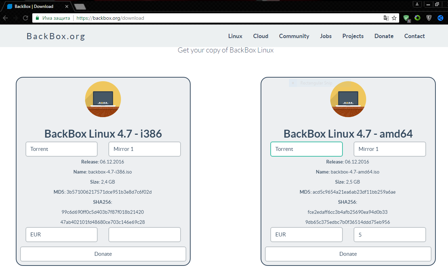448x277 pixels.
Task: Go back to the previous page
Action: tap(5, 18)
